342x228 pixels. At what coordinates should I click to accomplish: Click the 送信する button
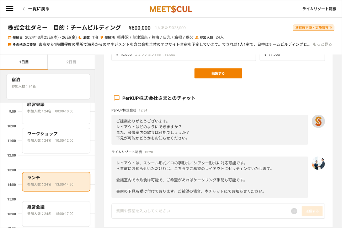coord(312,211)
